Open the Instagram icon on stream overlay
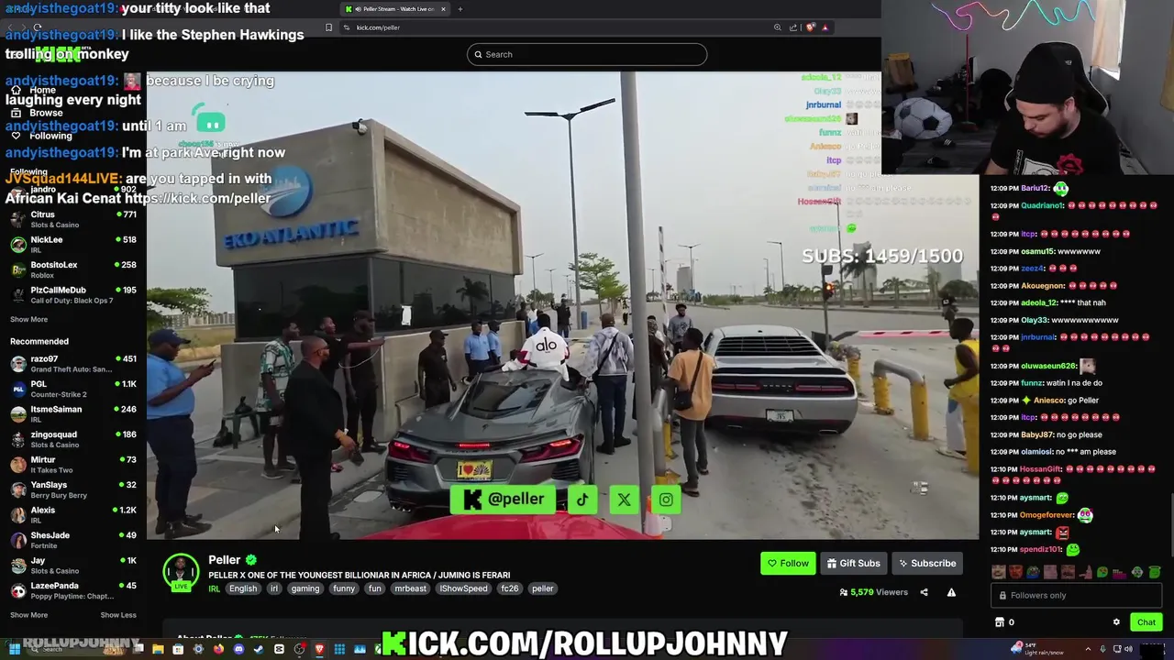The image size is (1174, 660). pyautogui.click(x=666, y=500)
